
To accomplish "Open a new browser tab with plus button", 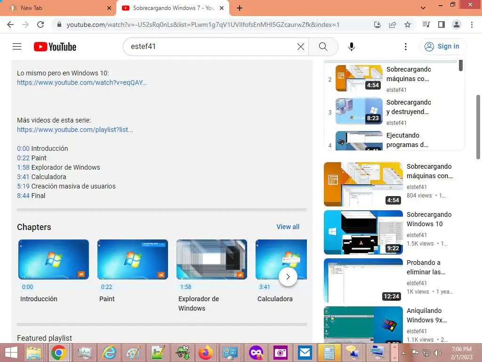I will [240, 8].
